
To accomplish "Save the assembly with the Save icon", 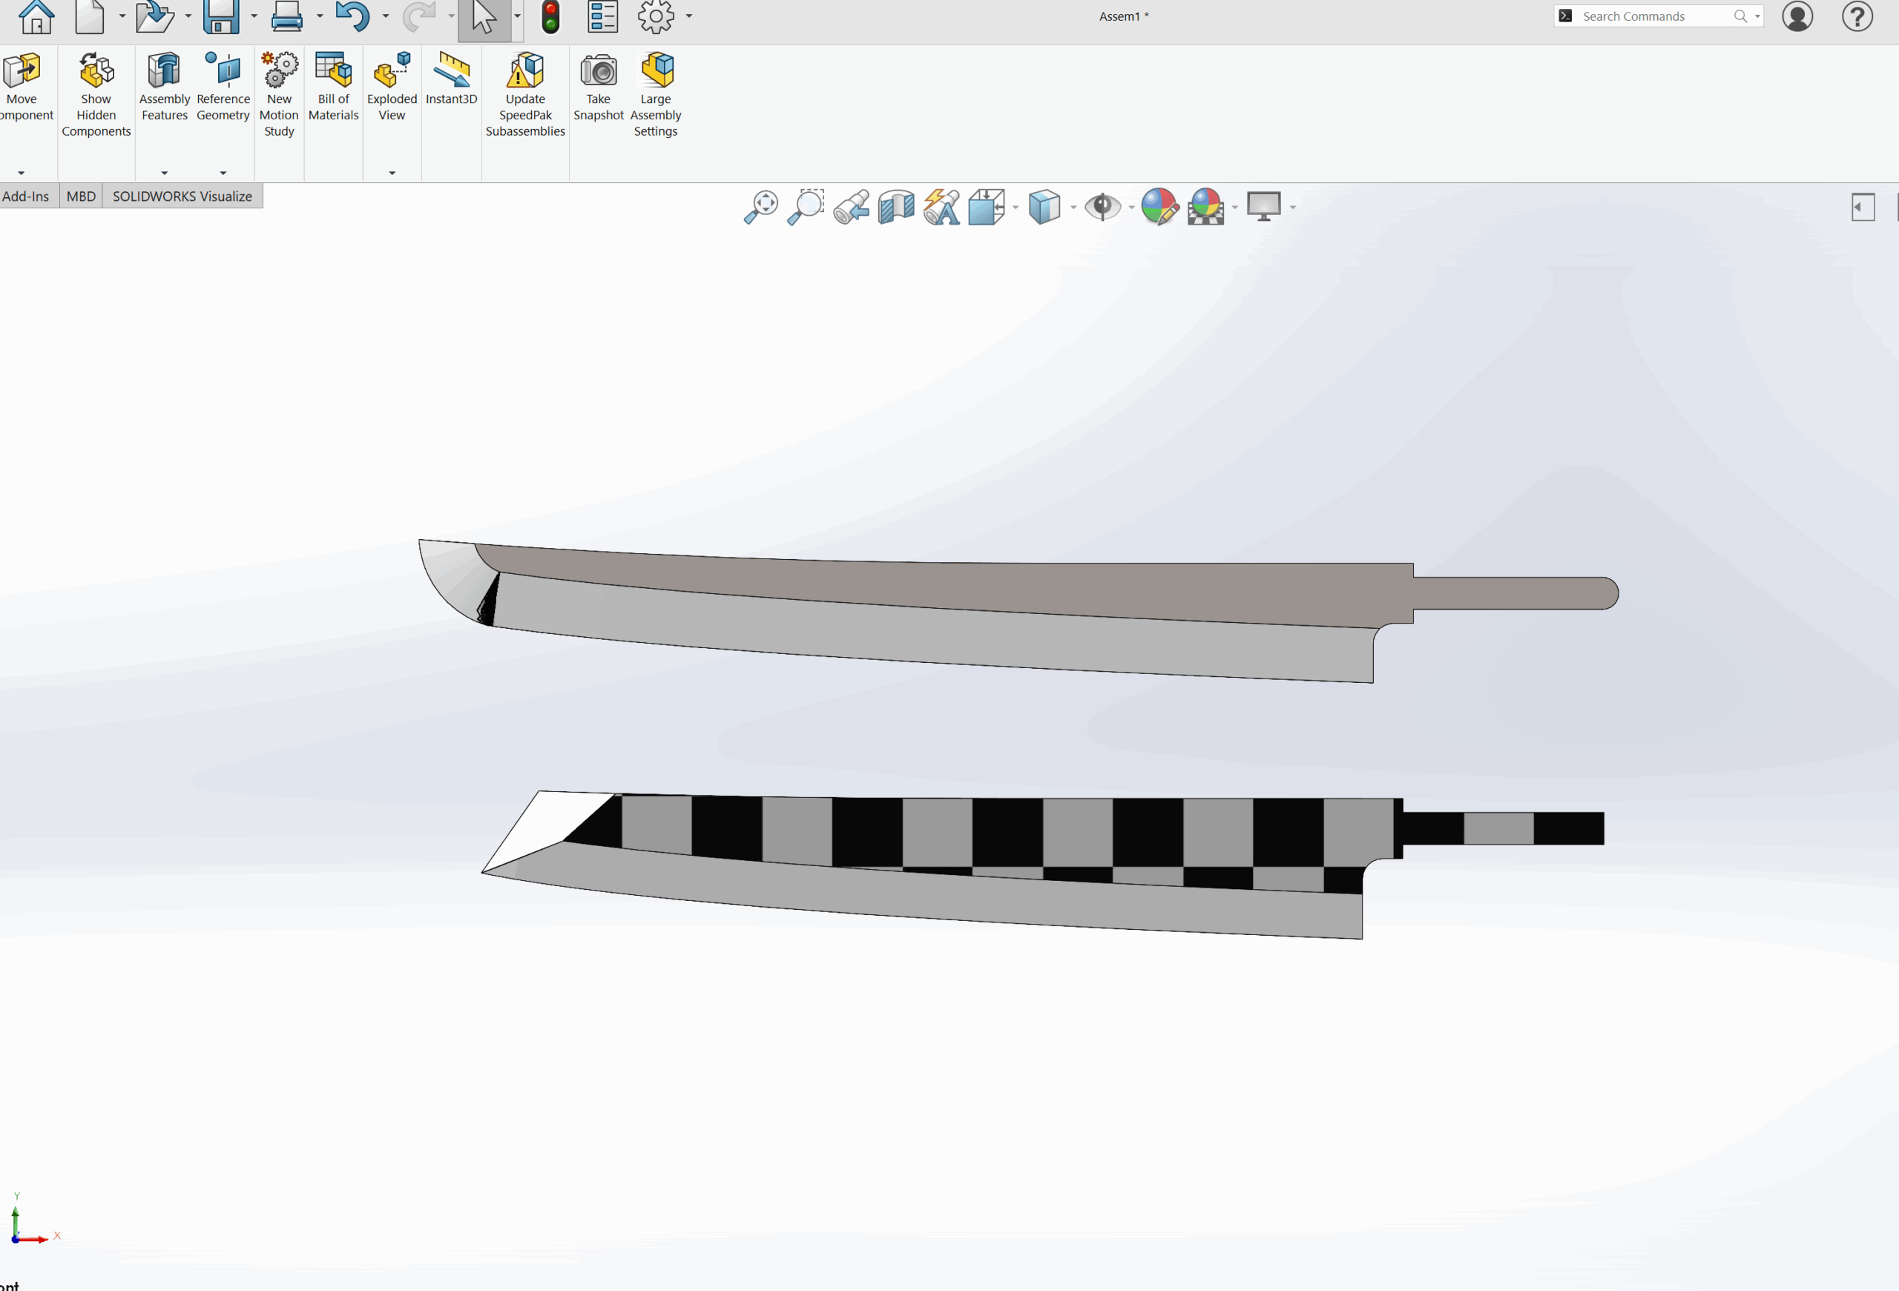I will click(x=222, y=16).
